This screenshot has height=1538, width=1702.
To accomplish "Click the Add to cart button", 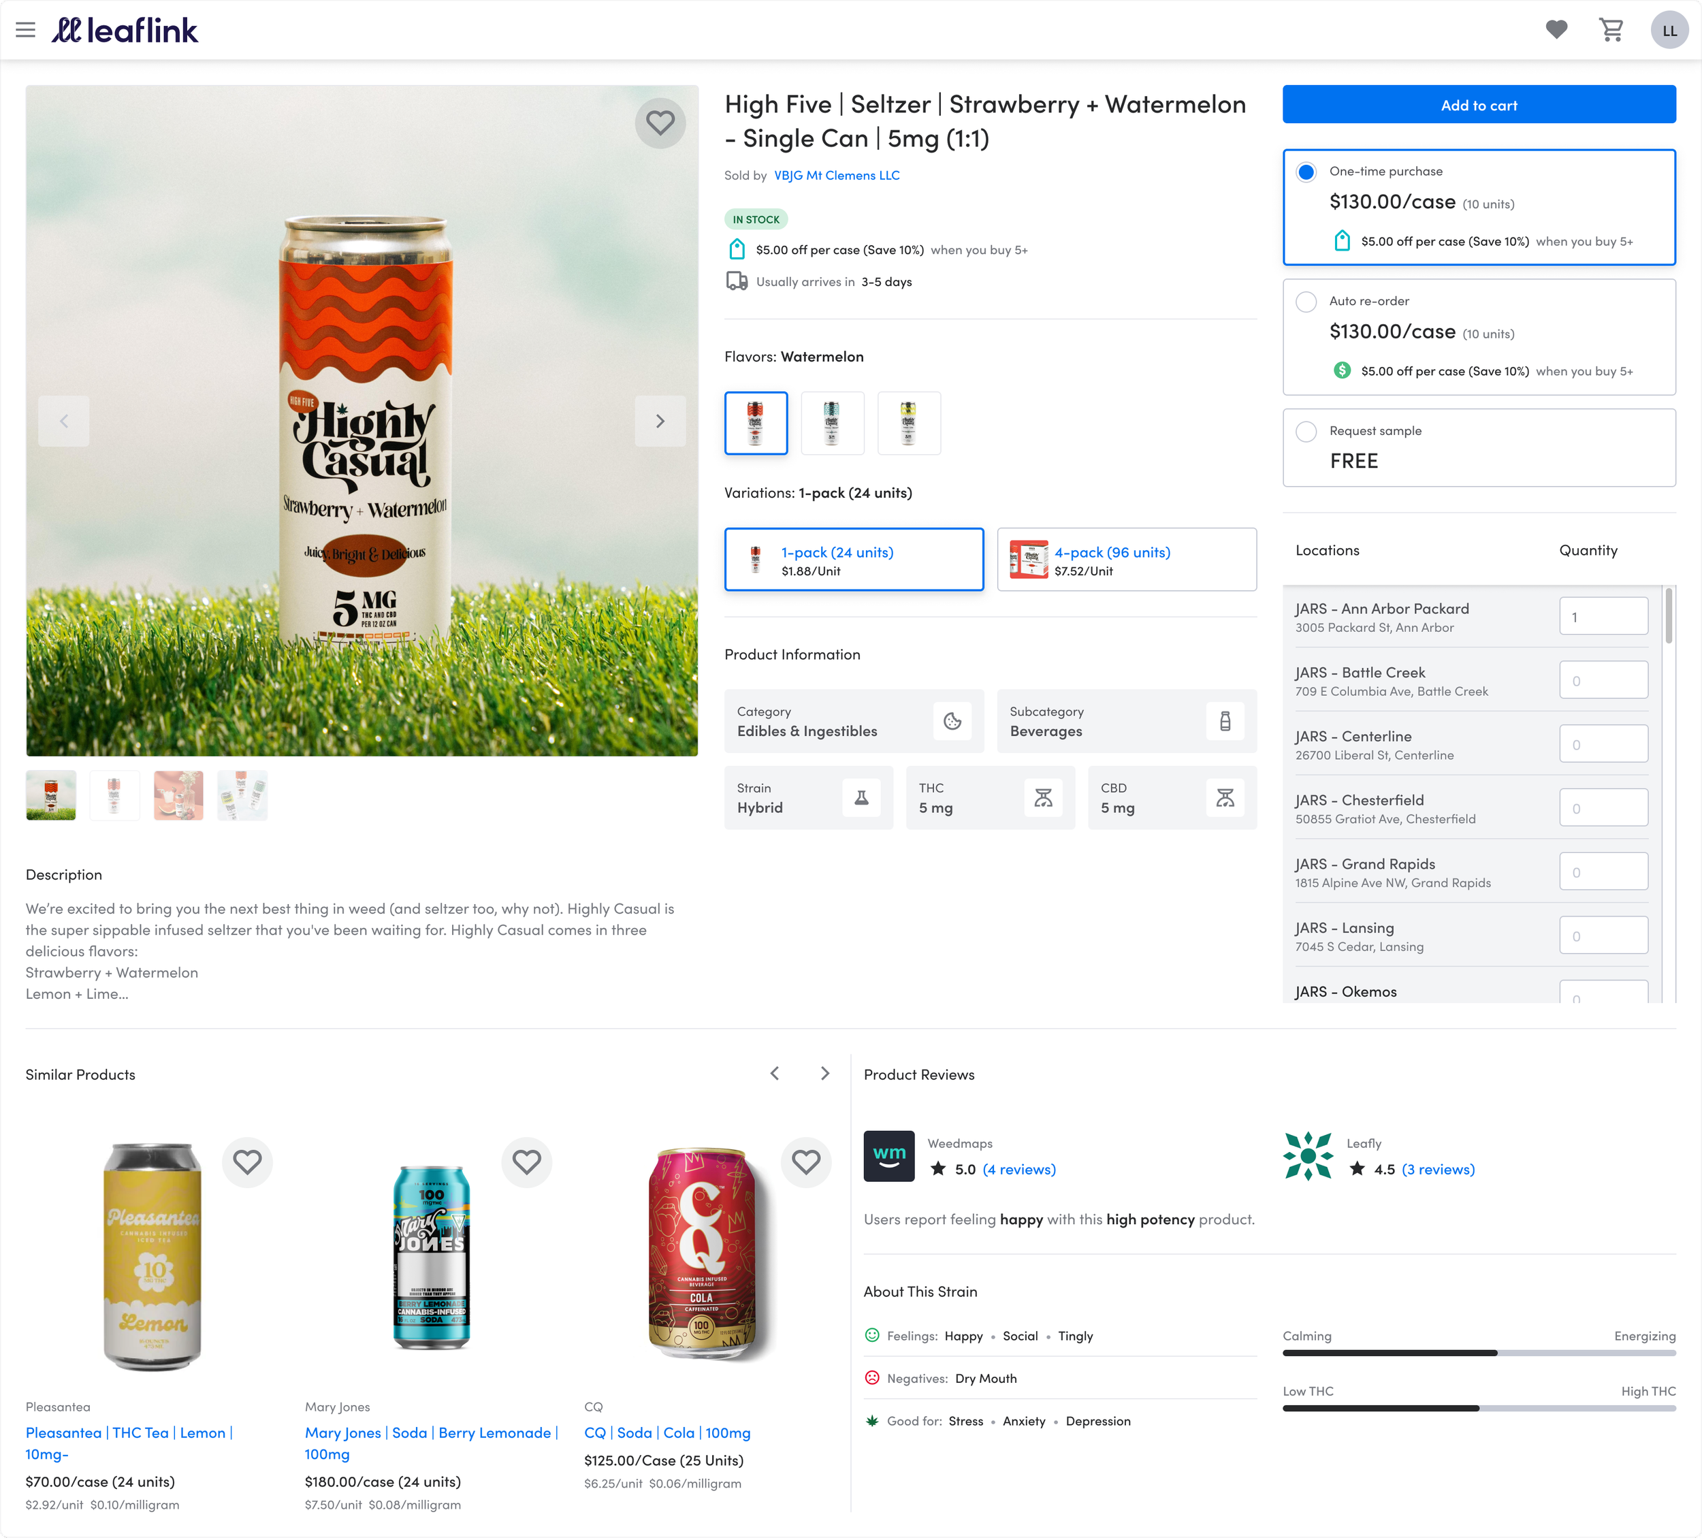I will [x=1478, y=105].
